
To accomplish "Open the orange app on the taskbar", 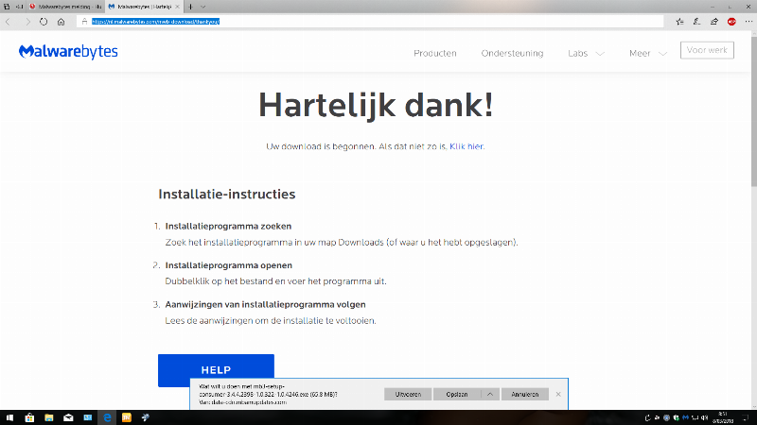I will [x=127, y=417].
